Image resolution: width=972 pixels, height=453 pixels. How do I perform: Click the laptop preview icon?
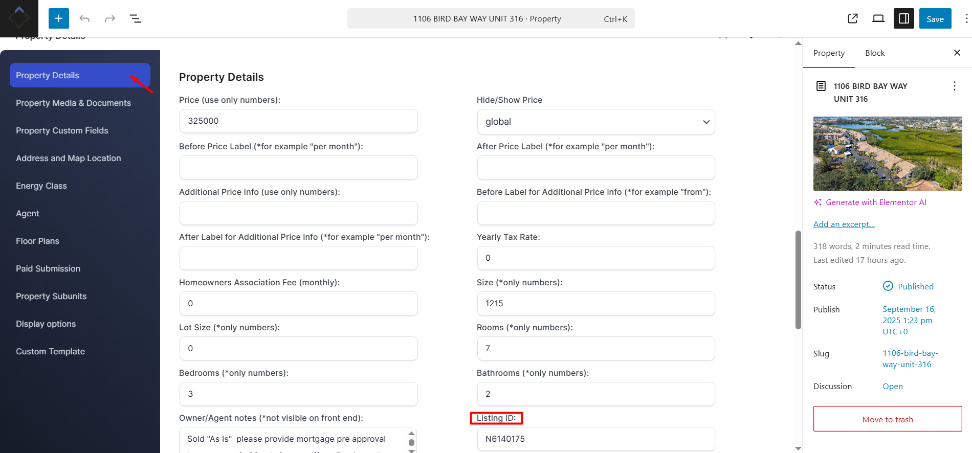(x=878, y=19)
